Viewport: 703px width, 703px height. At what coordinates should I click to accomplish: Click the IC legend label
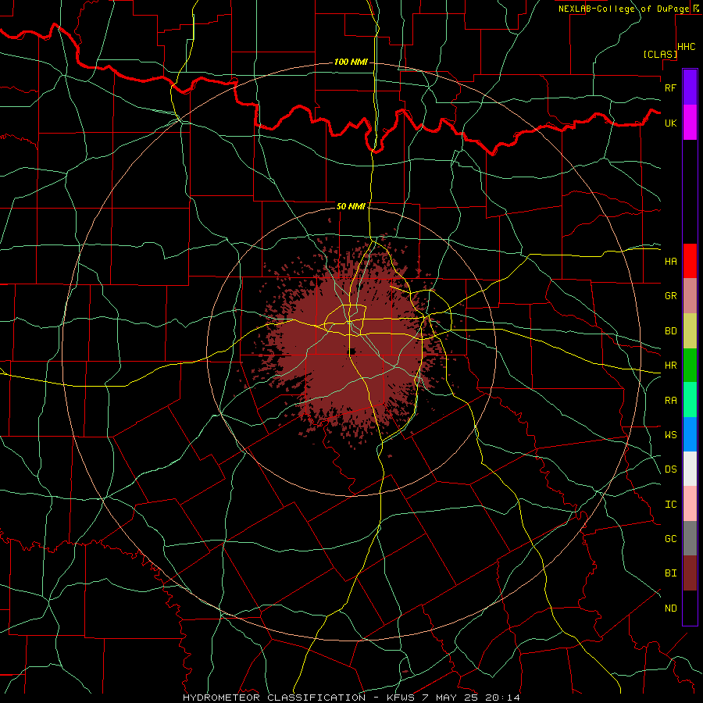(670, 505)
